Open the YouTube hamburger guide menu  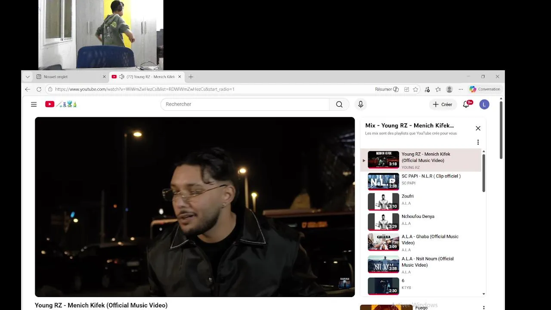34,104
